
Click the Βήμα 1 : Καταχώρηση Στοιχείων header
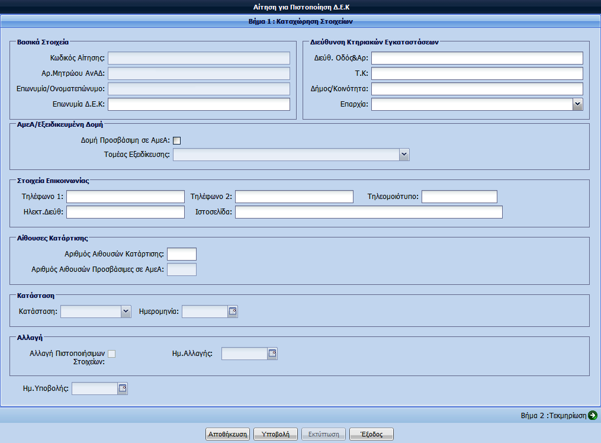(x=301, y=21)
